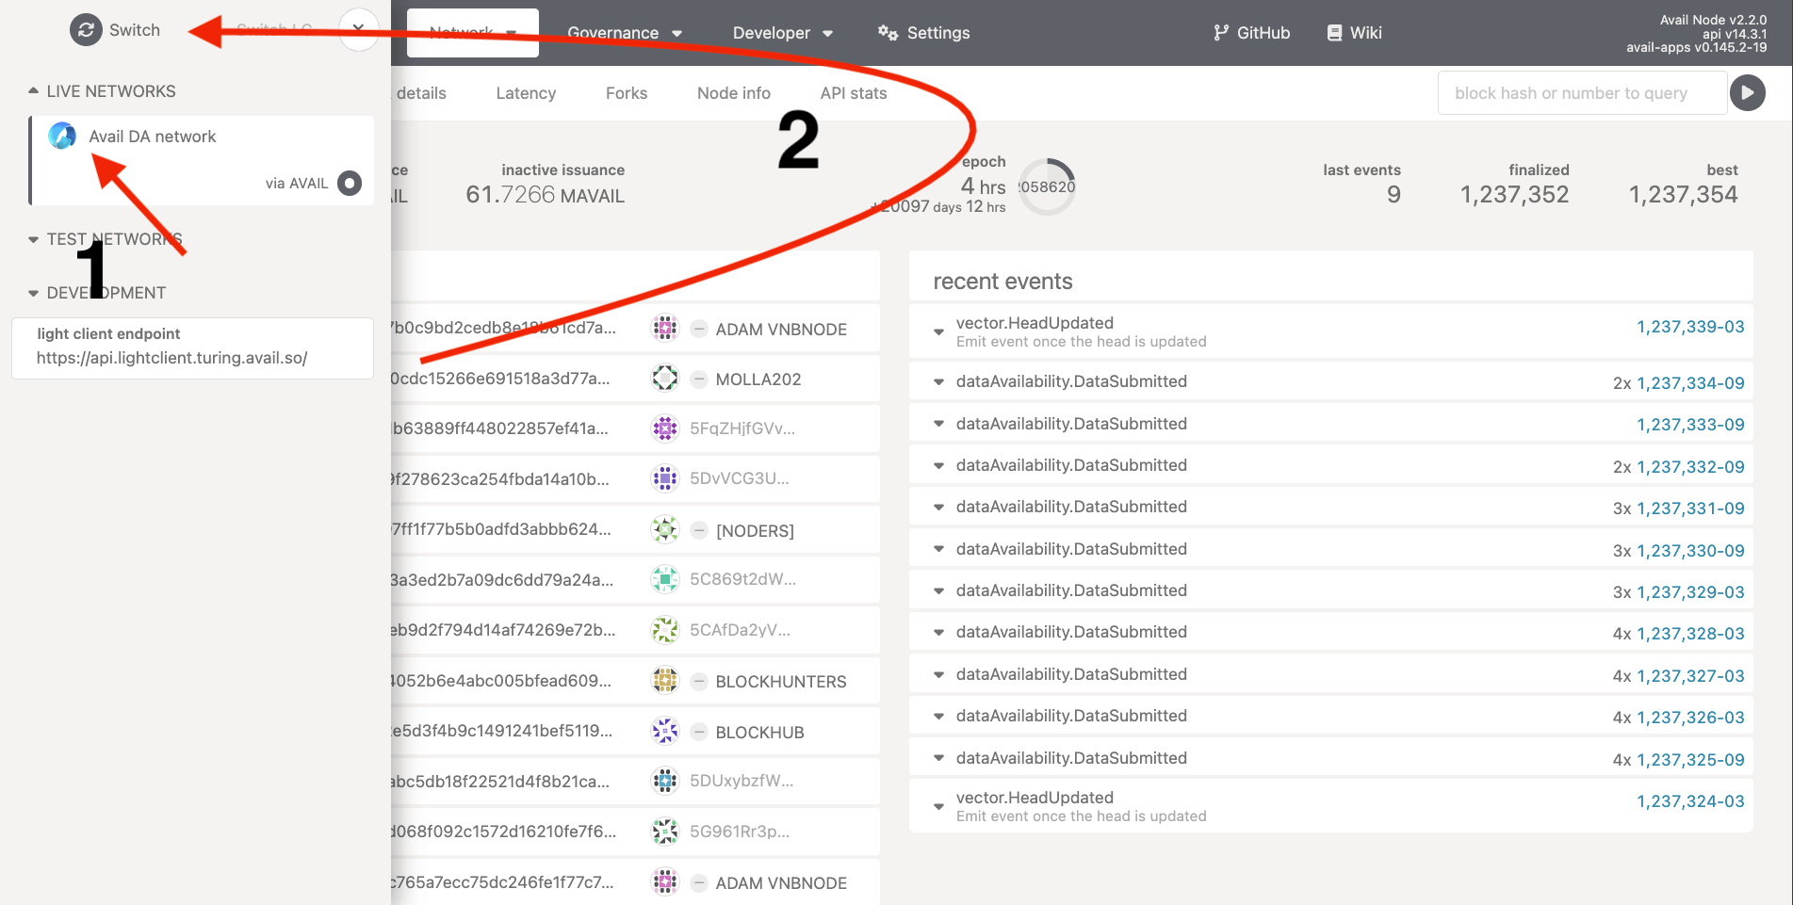Screen dimensions: 1793x905
Task: Click the Switch refresh icon
Action: (x=86, y=30)
